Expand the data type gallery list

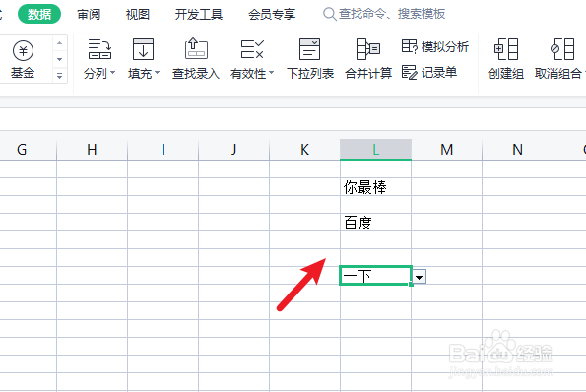click(59, 76)
